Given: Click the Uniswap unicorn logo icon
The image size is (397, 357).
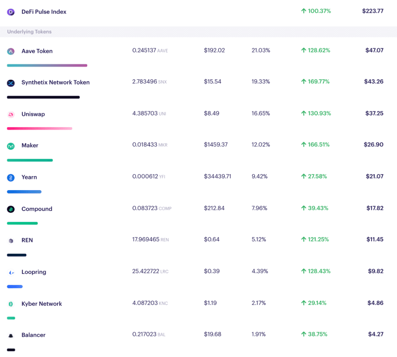Looking at the screenshot, I should pos(11,114).
